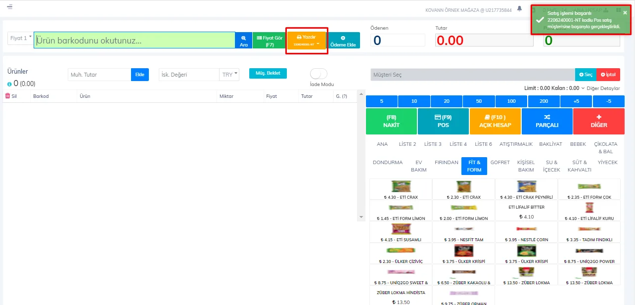This screenshot has width=635, height=305.
Task: Click Seç to choose a customer
Action: pos(586,75)
